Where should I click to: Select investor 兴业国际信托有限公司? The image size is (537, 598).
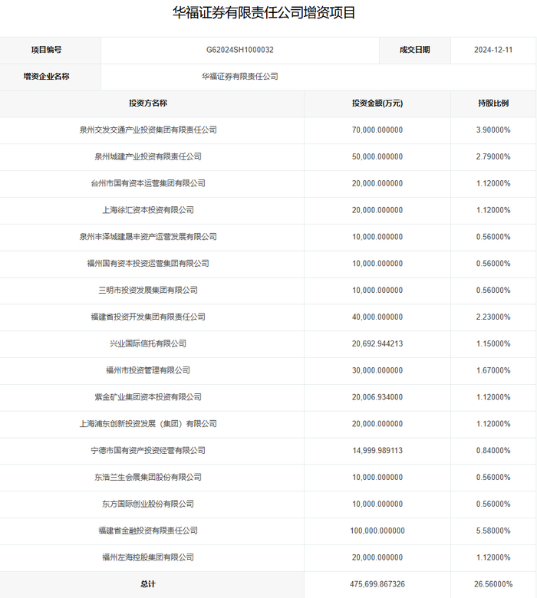(x=148, y=343)
